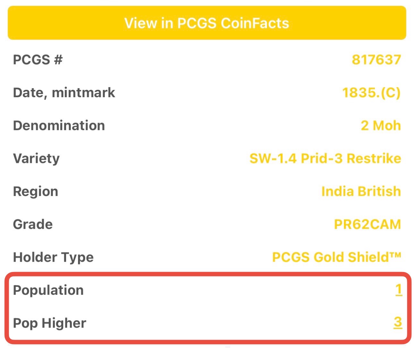This screenshot has width=414, height=348.
Task: Click the Denomination field label
Action: (x=59, y=125)
